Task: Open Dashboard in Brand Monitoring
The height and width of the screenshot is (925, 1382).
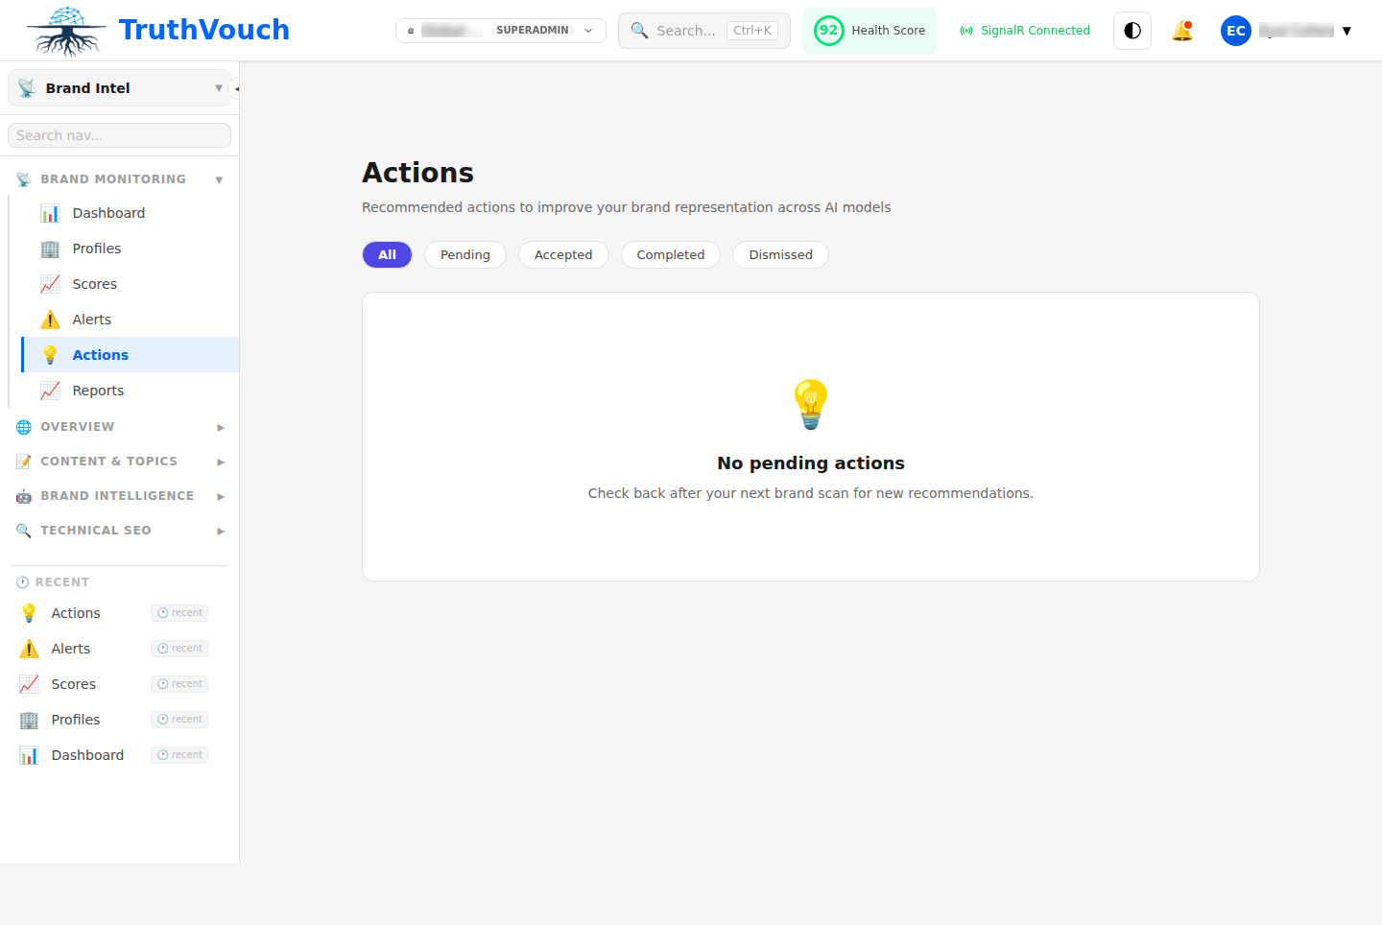Action: coord(108,213)
